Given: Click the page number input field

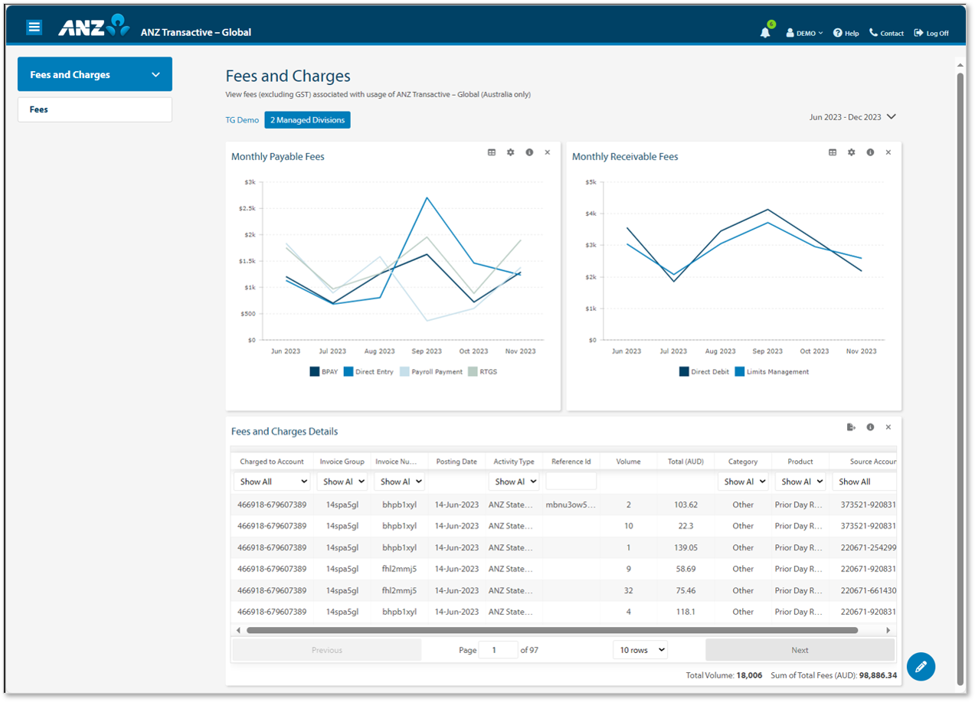Looking at the screenshot, I should point(498,649).
